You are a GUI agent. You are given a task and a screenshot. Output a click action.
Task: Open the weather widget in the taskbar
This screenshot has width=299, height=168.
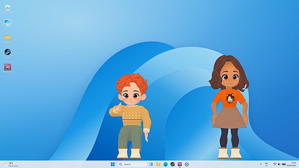coord(11,164)
